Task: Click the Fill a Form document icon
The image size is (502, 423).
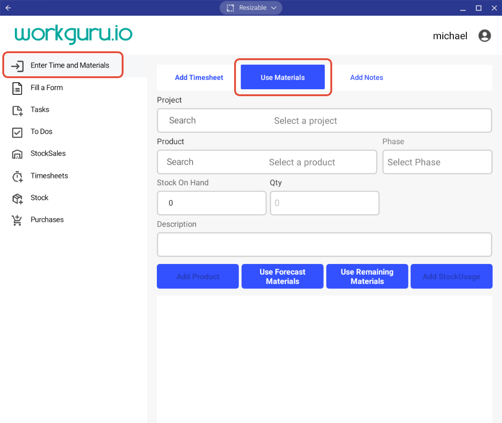Action: point(17,88)
